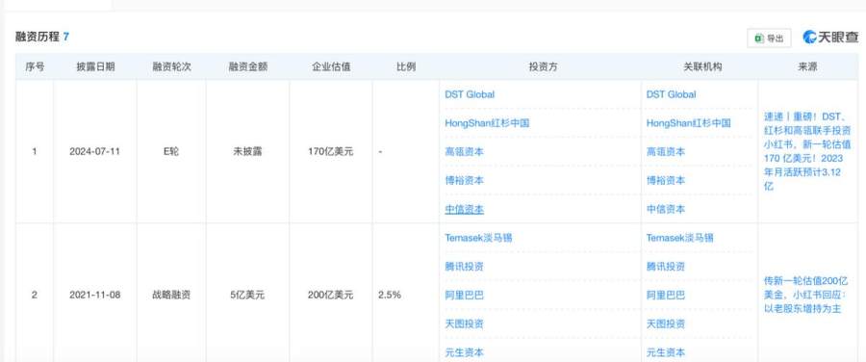This screenshot has width=866, height=362.
Task: Select 高瓴资本 in investor column
Action: click(464, 151)
